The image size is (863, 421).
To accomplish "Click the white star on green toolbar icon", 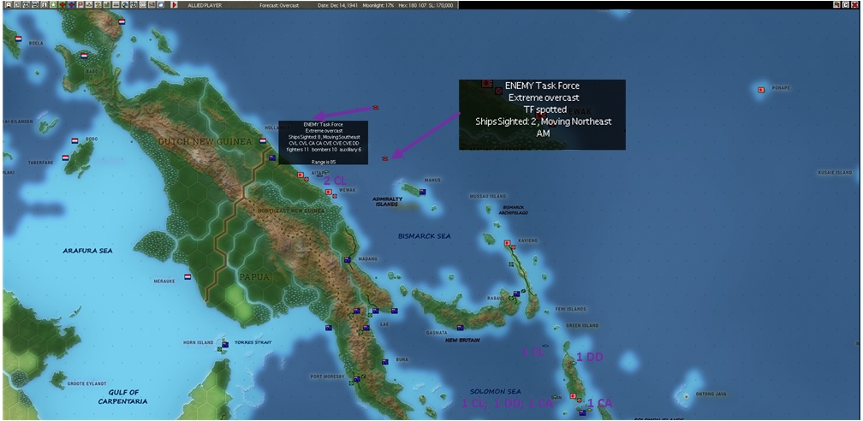I will (53, 4).
